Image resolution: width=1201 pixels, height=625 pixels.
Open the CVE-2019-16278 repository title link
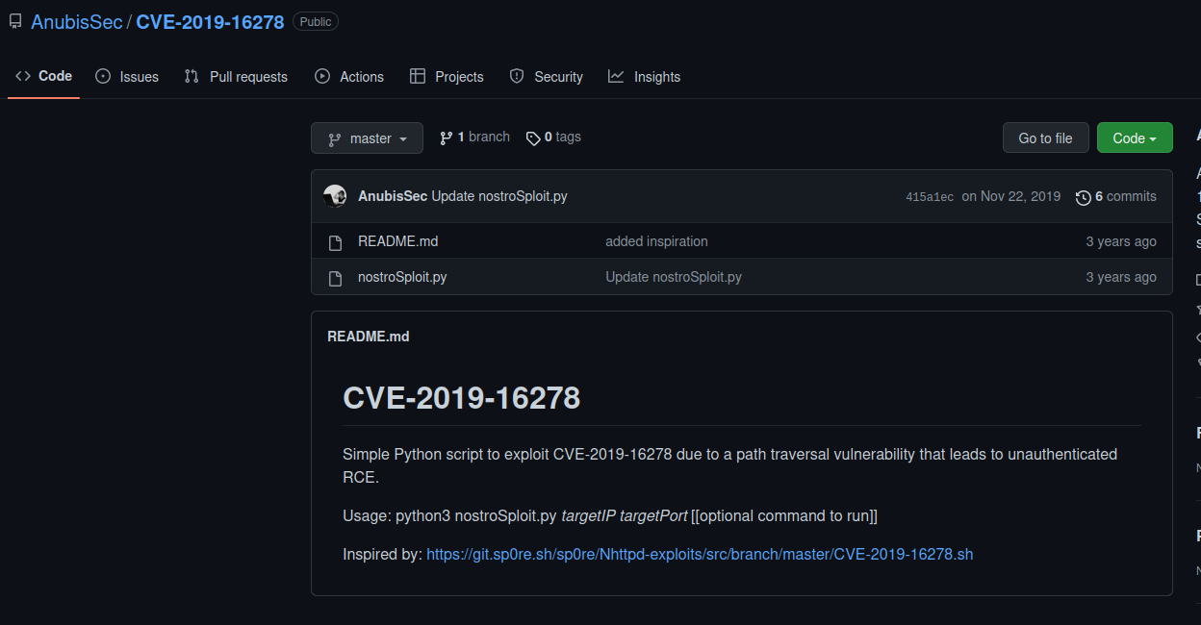[x=210, y=21]
